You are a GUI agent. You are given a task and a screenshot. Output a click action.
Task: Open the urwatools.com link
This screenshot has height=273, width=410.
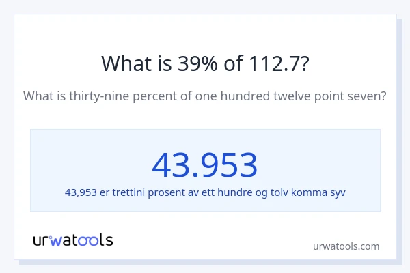pyautogui.click(x=346, y=246)
